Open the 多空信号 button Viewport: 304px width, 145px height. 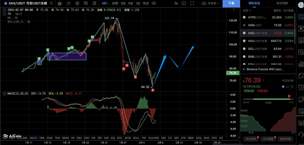click(x=251, y=139)
